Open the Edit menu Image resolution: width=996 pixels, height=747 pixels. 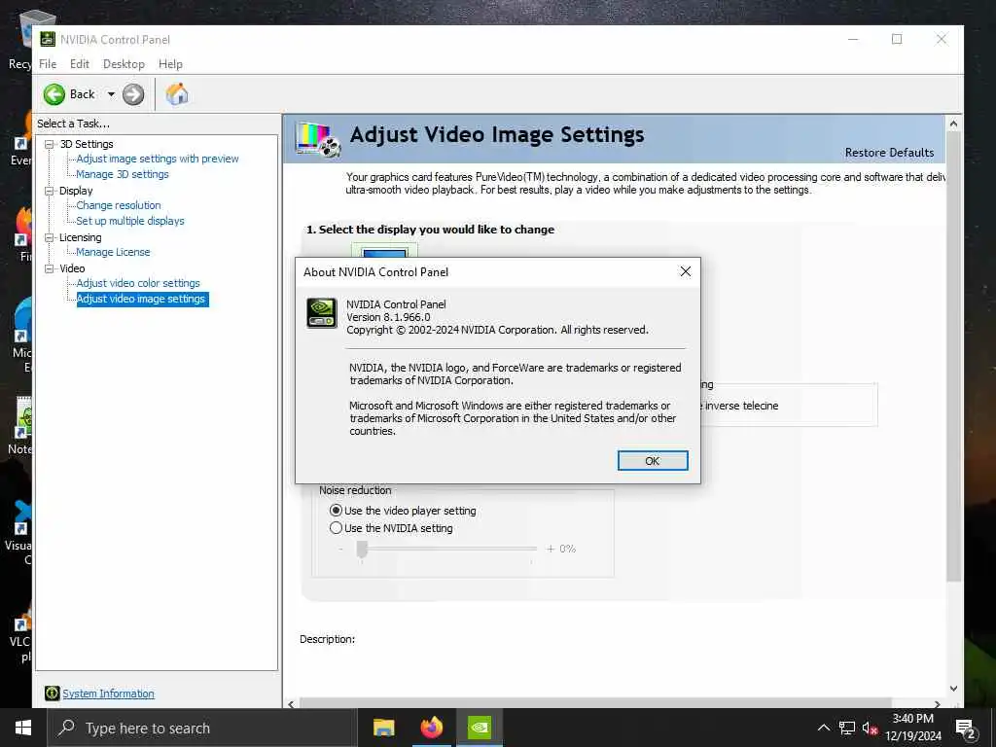pyautogui.click(x=80, y=64)
